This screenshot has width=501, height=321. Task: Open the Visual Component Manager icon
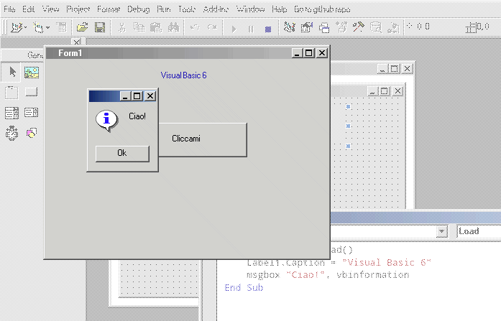[x=394, y=28]
